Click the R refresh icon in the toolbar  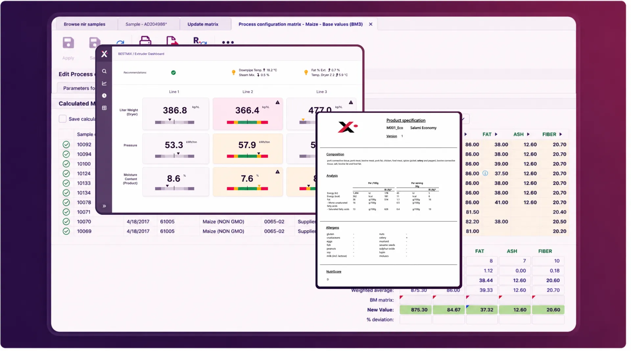(199, 40)
